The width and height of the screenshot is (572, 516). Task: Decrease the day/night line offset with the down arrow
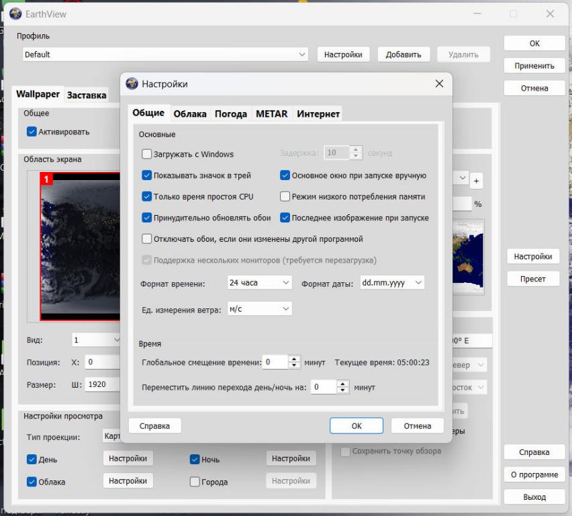(343, 390)
